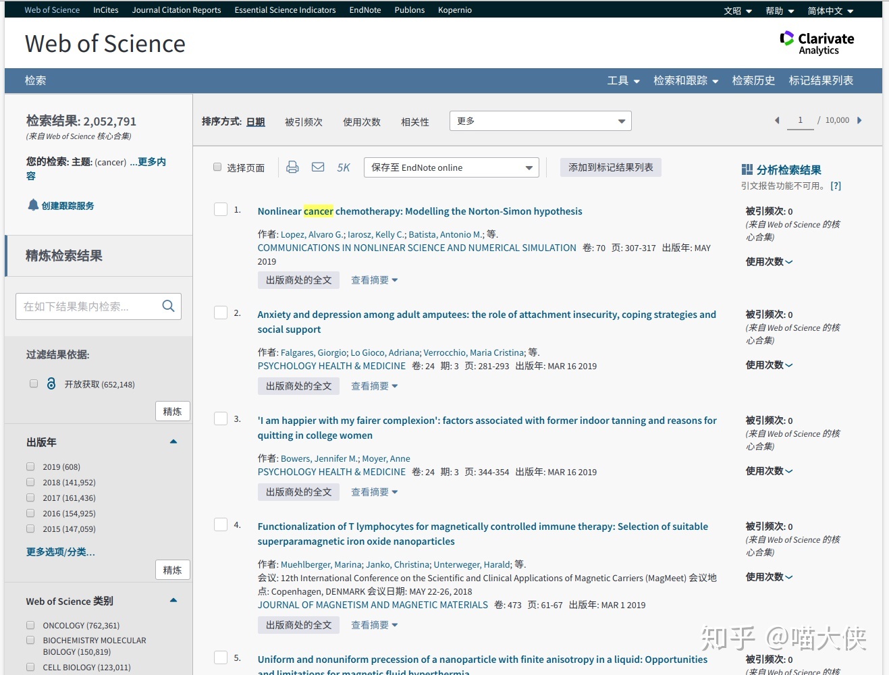Open the 检索和跟踪 dropdown menu
This screenshot has width=889, height=675.
pyautogui.click(x=686, y=80)
